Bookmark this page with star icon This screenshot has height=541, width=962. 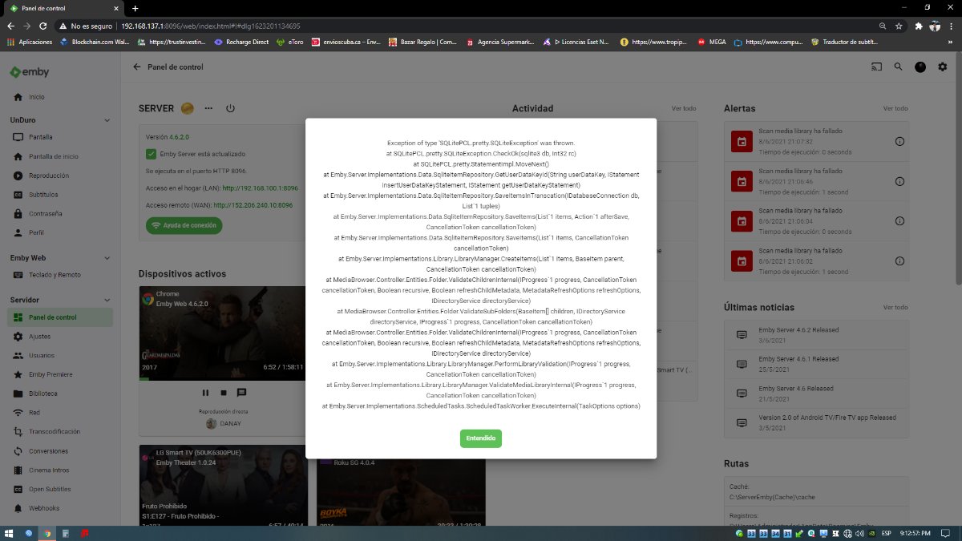(900, 26)
